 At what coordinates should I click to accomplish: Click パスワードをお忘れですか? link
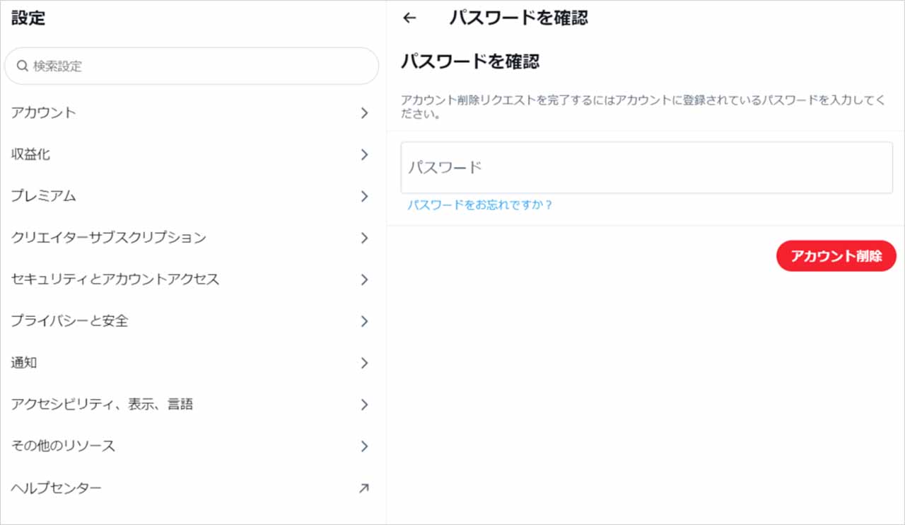tap(479, 205)
